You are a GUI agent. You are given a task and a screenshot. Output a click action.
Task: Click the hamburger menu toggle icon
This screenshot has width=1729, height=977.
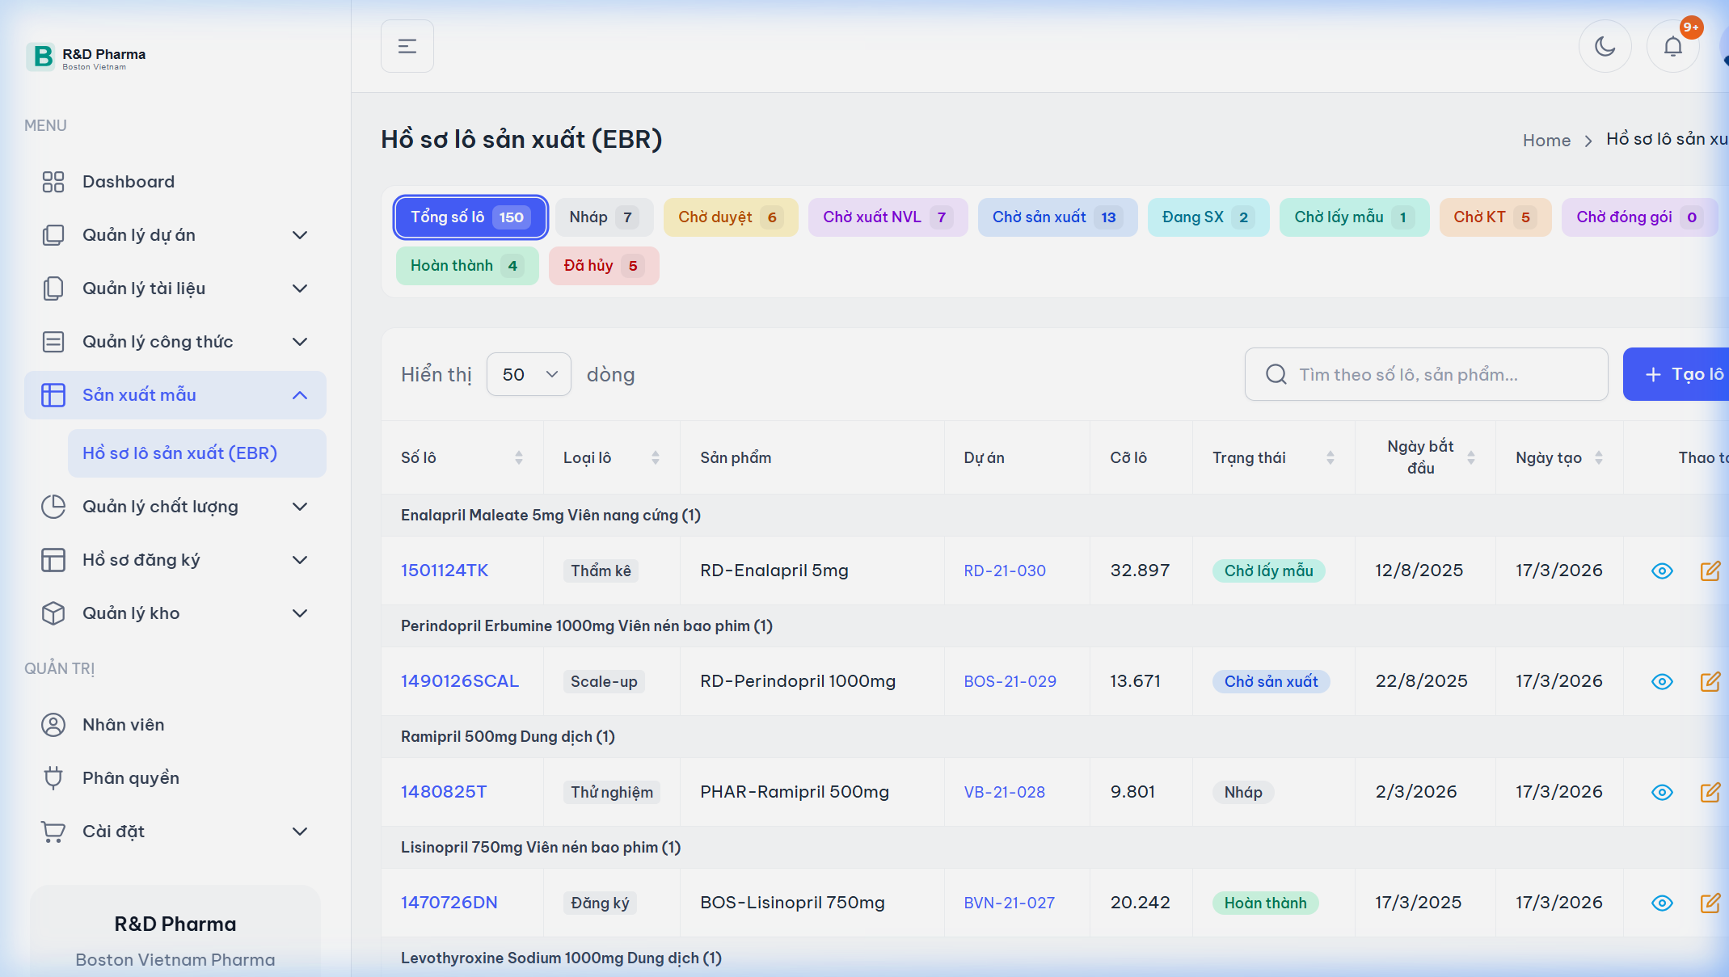click(407, 46)
